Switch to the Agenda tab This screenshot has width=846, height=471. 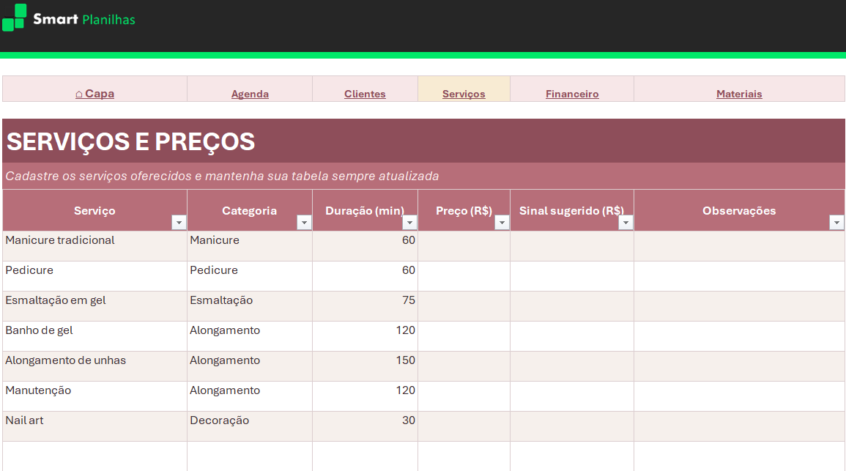click(250, 94)
